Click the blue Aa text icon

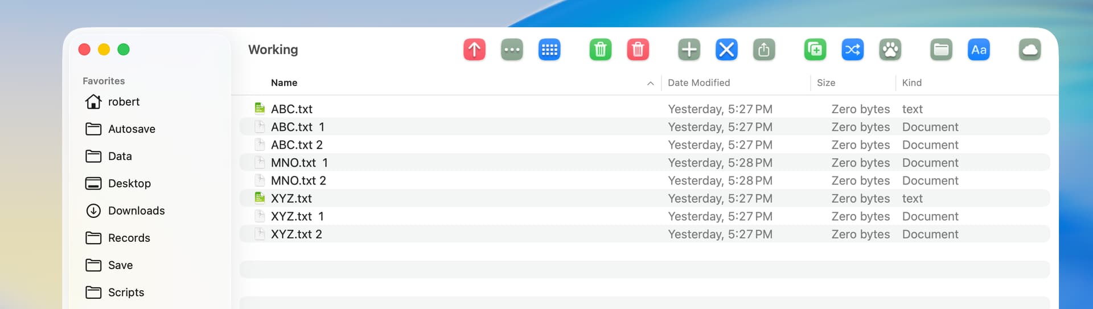(x=979, y=50)
